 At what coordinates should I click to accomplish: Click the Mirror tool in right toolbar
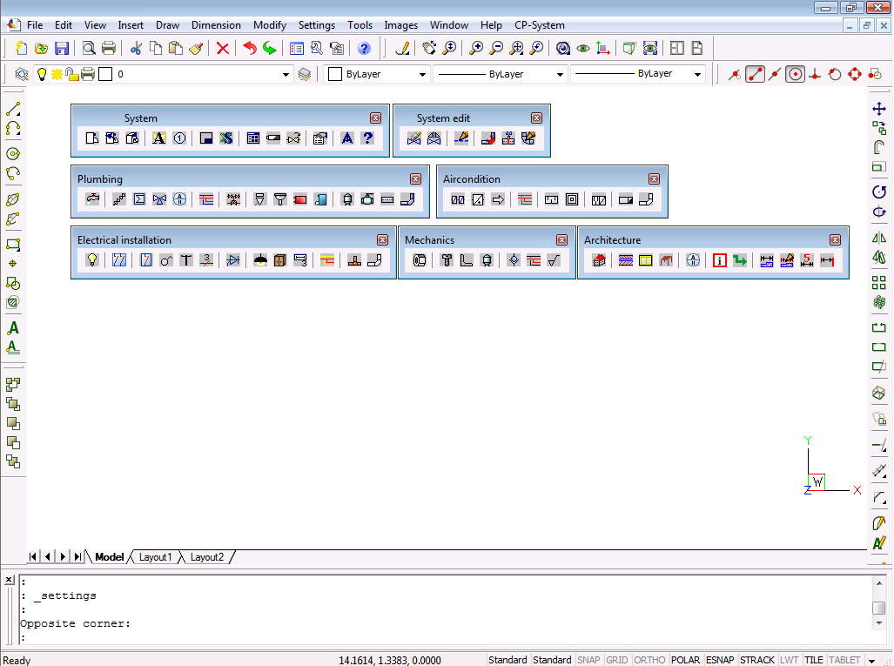click(878, 238)
